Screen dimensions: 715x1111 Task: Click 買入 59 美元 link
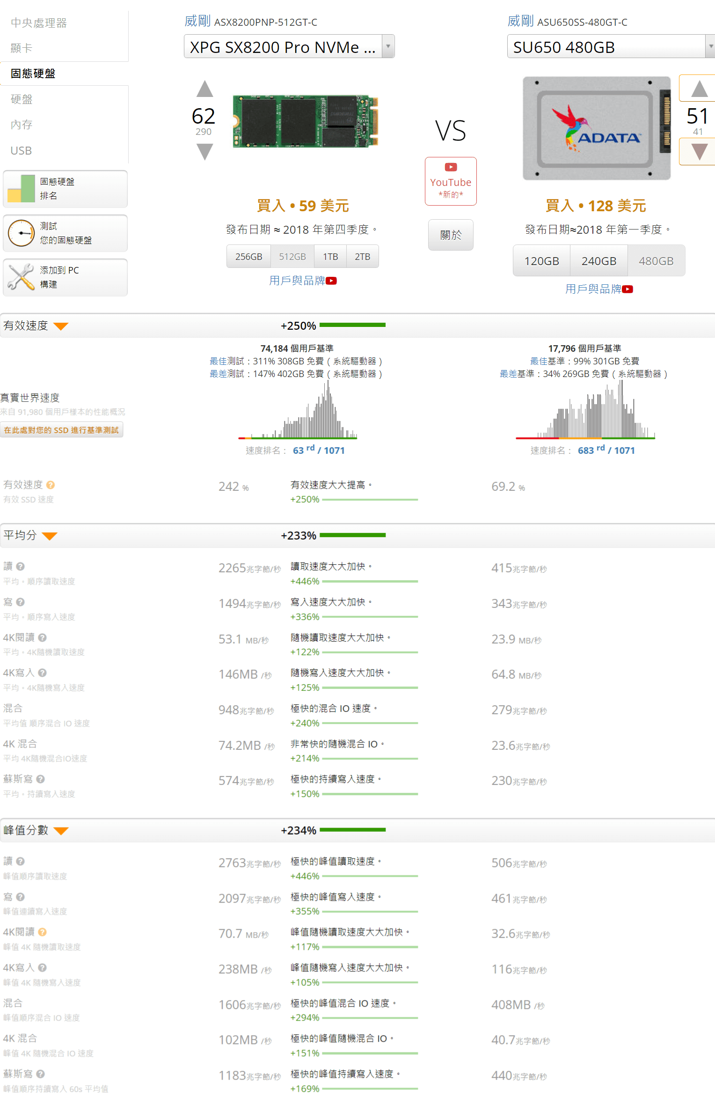[x=303, y=206]
